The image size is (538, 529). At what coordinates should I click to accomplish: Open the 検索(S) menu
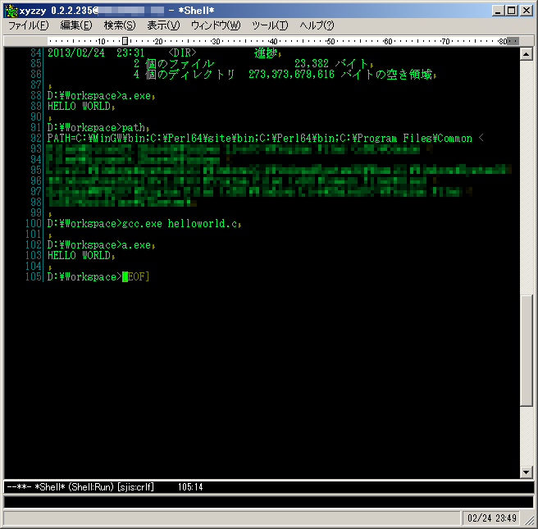(x=120, y=25)
